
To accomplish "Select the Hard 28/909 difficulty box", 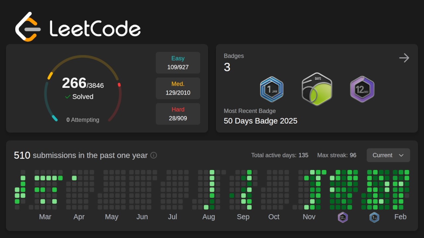I will click(178, 114).
